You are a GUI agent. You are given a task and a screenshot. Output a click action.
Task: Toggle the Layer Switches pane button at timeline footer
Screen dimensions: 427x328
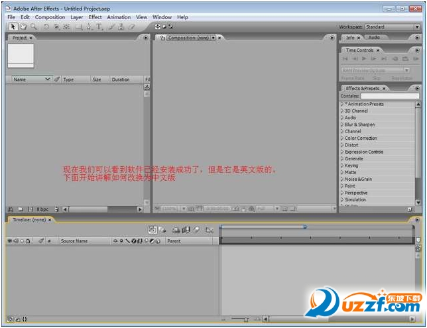[11, 319]
